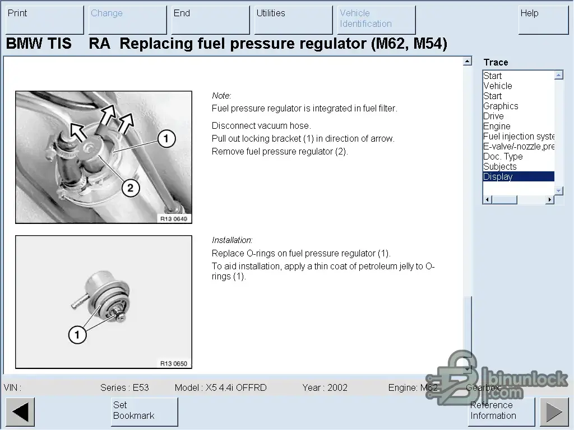This screenshot has height=430, width=574.
Task: Select E-valve/-nozzle entry in Trace list
Action: [519, 146]
